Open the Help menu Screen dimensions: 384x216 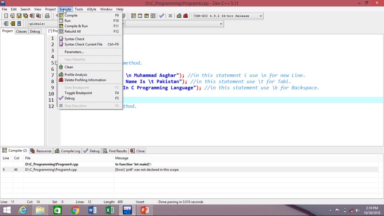(x=120, y=9)
